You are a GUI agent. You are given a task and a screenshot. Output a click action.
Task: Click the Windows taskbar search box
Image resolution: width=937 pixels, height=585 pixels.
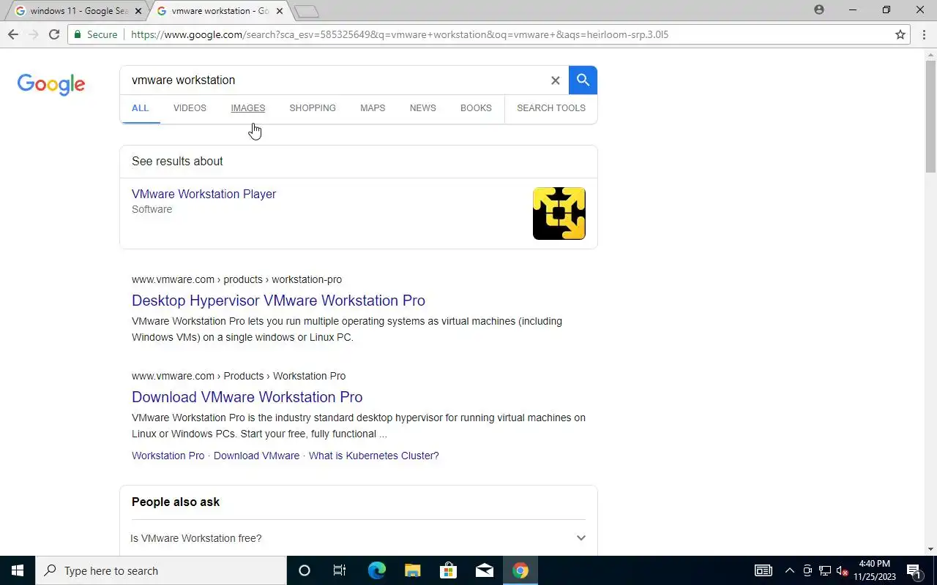pos(161,570)
